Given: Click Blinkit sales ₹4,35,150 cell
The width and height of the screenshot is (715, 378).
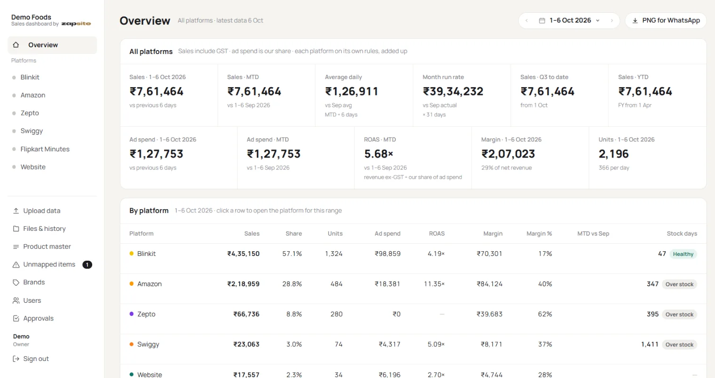Looking at the screenshot, I should click(244, 254).
